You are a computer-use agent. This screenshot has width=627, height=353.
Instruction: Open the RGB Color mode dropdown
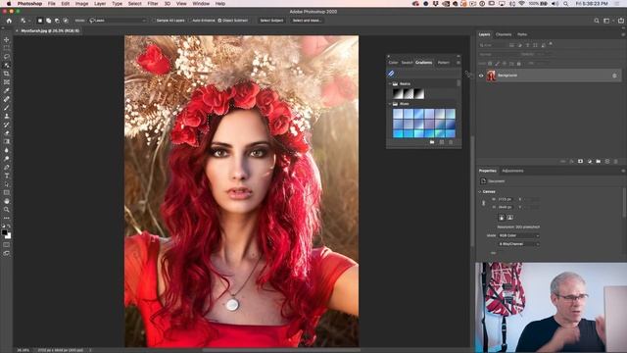tap(518, 235)
